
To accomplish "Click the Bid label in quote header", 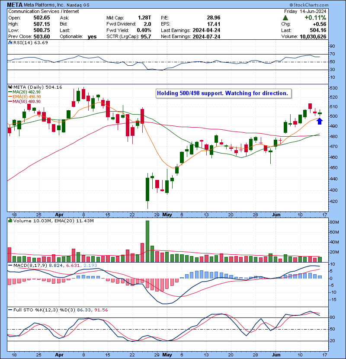I will pyautogui.click(x=64, y=24).
